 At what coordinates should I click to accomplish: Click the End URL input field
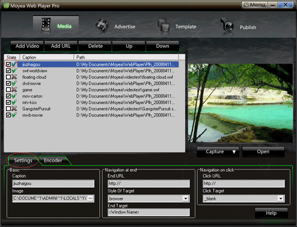[x=148, y=184]
